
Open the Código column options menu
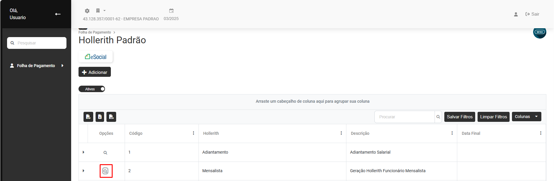pyautogui.click(x=193, y=133)
